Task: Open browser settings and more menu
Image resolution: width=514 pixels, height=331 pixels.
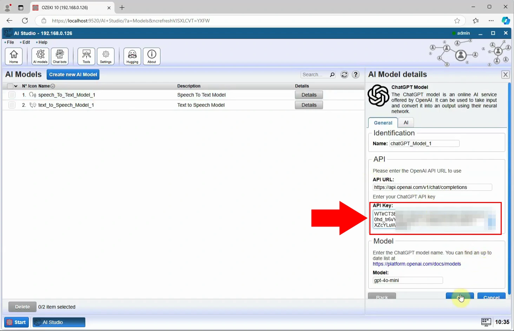Action: (x=491, y=21)
